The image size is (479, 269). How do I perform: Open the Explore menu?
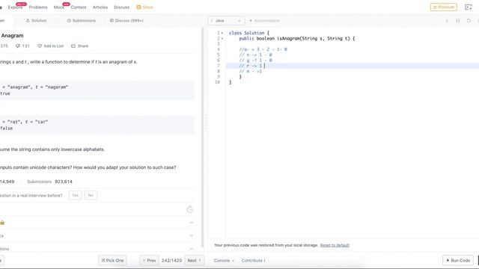(15, 7)
